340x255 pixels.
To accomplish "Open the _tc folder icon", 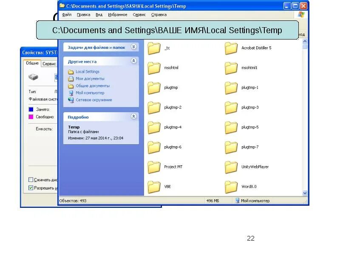I will click(154, 48).
